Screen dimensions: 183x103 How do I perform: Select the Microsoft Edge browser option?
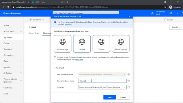pyautogui.click(x=63, y=44)
